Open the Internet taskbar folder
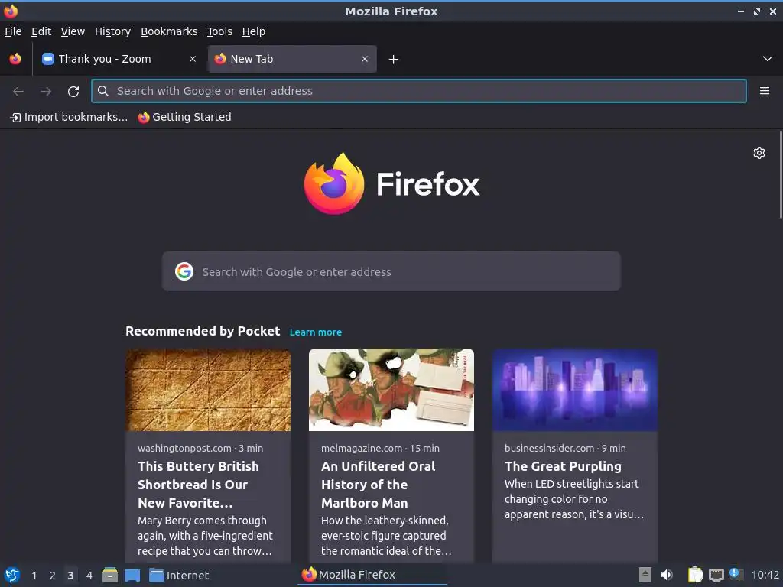The image size is (783, 587). (179, 576)
